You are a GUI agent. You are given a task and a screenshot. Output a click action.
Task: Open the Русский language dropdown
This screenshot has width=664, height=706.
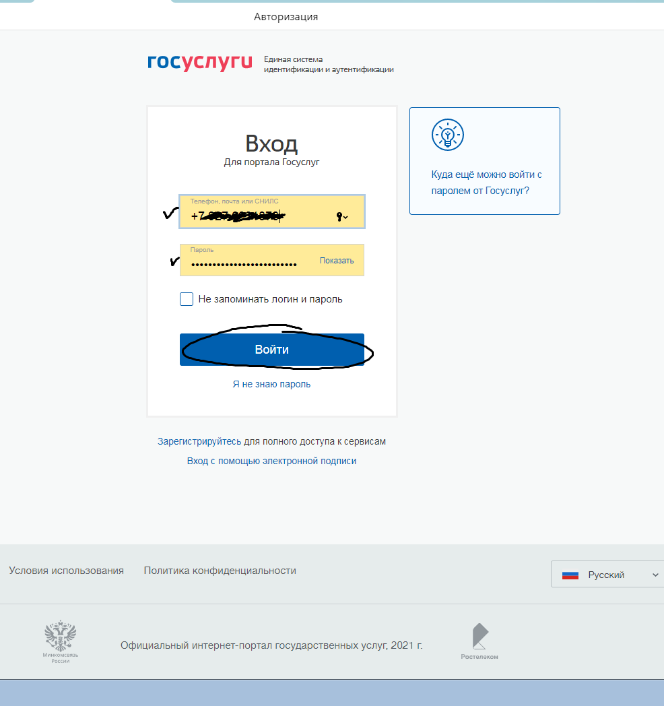tap(607, 574)
